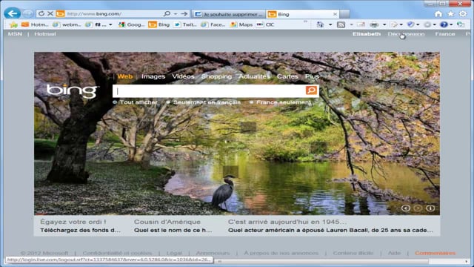
Task: Click the RSS feeds icon in the command bar
Action: 341,24
